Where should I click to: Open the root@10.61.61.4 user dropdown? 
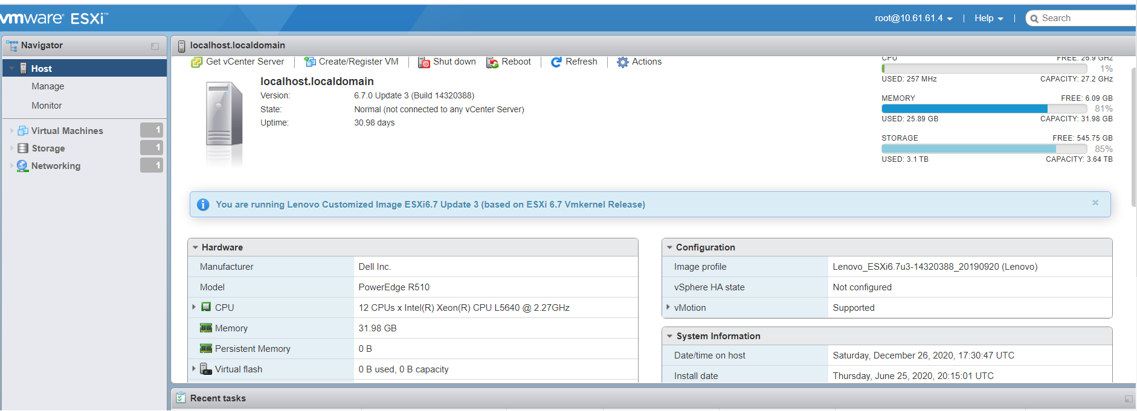click(x=913, y=18)
